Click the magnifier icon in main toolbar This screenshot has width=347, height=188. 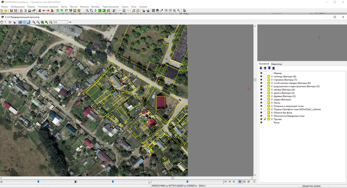tap(87, 11)
